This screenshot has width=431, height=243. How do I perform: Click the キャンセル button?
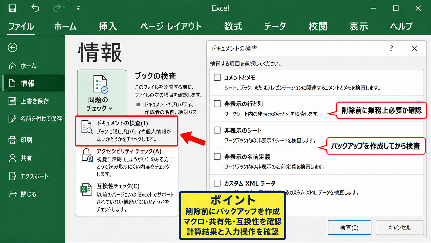tap(400, 228)
